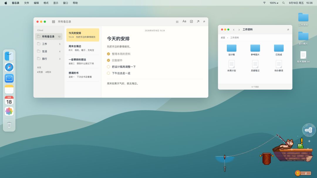Viewport: 317px width, 178px height.
Task: Go back in the Finder window
Action: coord(234,30)
